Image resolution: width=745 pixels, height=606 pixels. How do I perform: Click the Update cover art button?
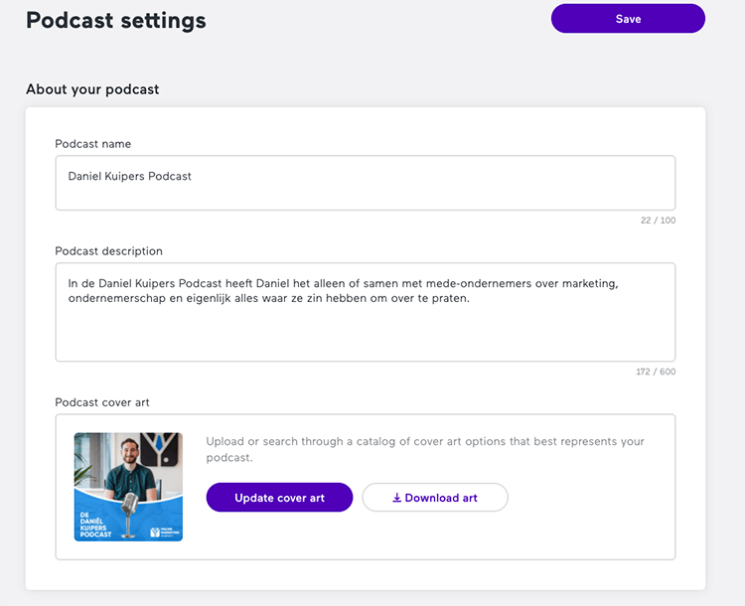[279, 498]
